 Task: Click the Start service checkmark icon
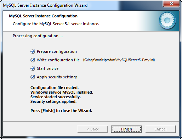pyautogui.click(x=33, y=68)
